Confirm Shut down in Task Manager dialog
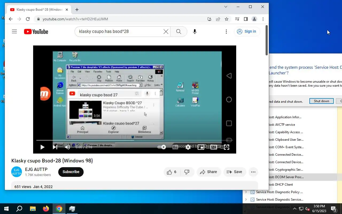This screenshot has height=214, width=342. click(x=321, y=101)
